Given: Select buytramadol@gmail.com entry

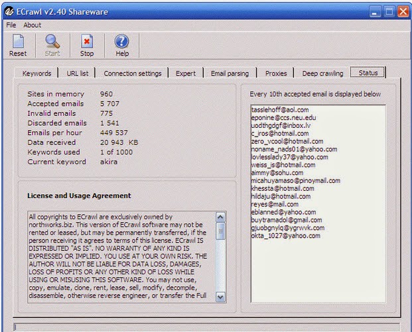Looking at the screenshot, I should (x=287, y=220).
